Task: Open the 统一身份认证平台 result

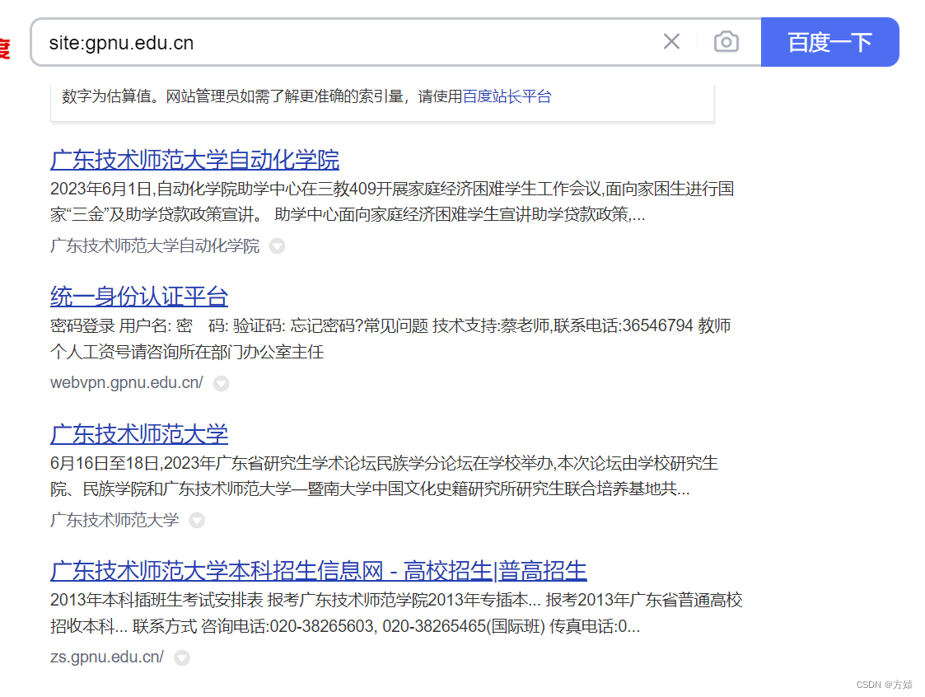Action: (139, 297)
